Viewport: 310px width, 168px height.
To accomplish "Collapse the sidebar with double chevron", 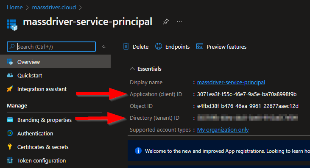I will 104,47.
